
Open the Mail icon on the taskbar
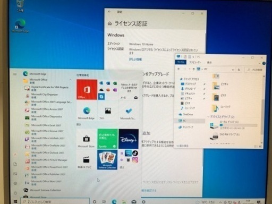(x=134, y=202)
